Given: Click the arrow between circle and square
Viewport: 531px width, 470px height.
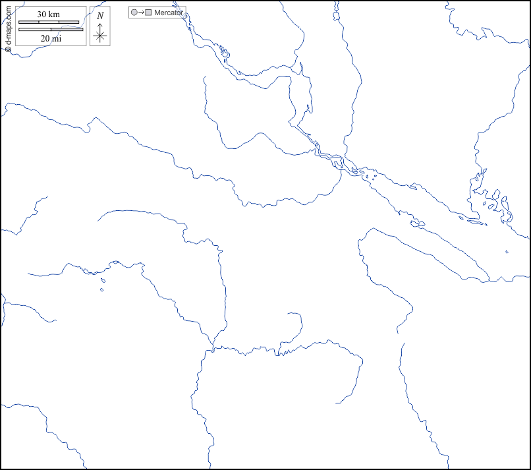Looking at the screenshot, I should coord(141,13).
